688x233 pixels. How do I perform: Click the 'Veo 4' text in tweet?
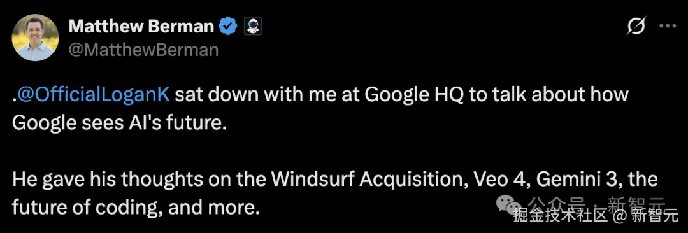coord(492,180)
